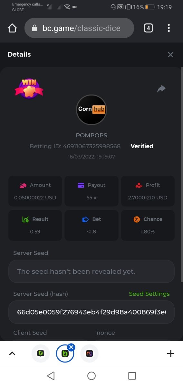183x386 pixels.
Task: Tap the WIN badge icon
Action: (29, 89)
